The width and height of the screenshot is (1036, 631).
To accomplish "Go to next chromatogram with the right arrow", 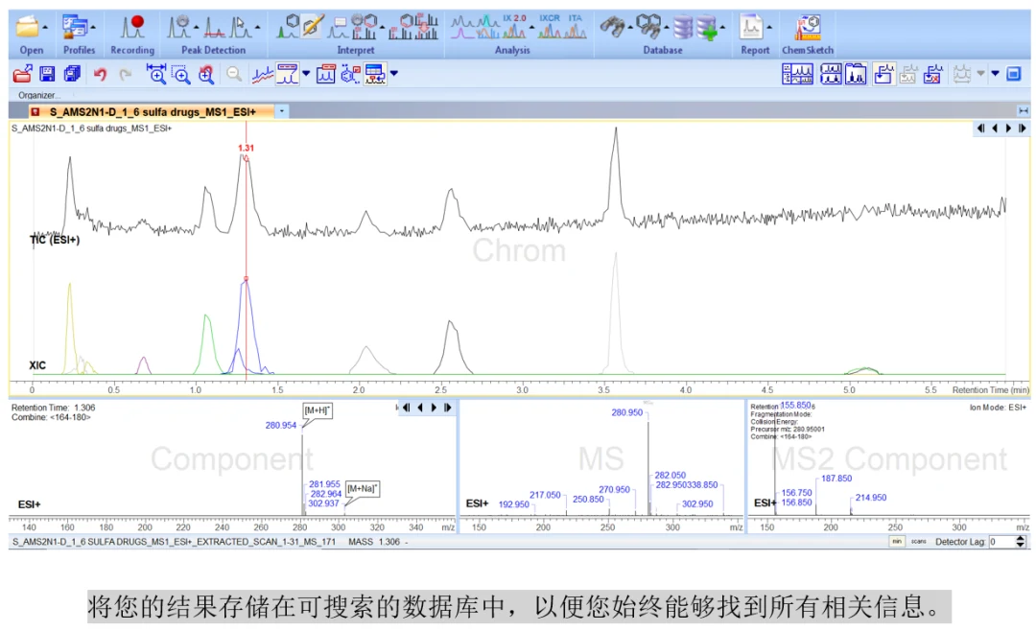I will coord(1008,129).
